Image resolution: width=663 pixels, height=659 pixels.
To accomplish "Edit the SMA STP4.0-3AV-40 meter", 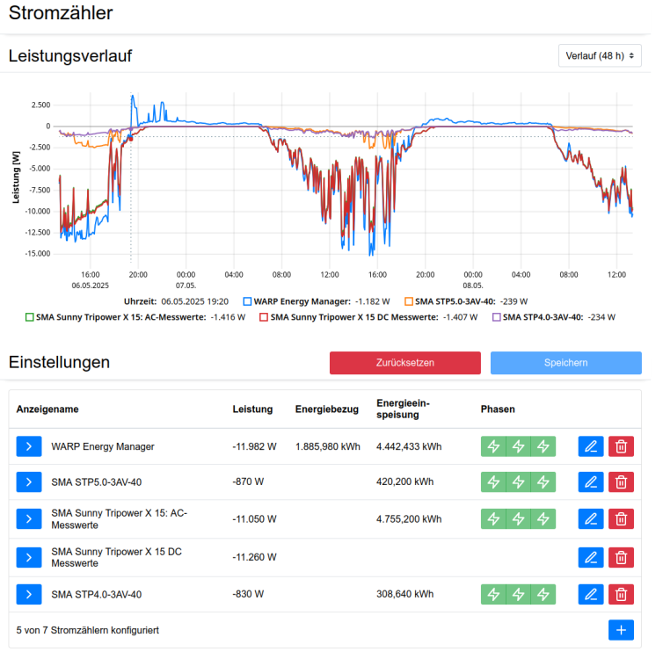I will pyautogui.click(x=591, y=595).
